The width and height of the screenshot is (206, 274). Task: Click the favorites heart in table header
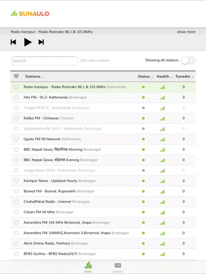click(16, 76)
